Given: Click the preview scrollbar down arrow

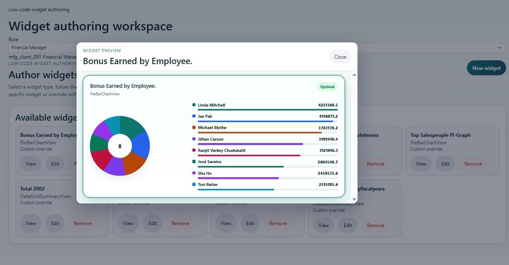Looking at the screenshot, I should (354, 200).
